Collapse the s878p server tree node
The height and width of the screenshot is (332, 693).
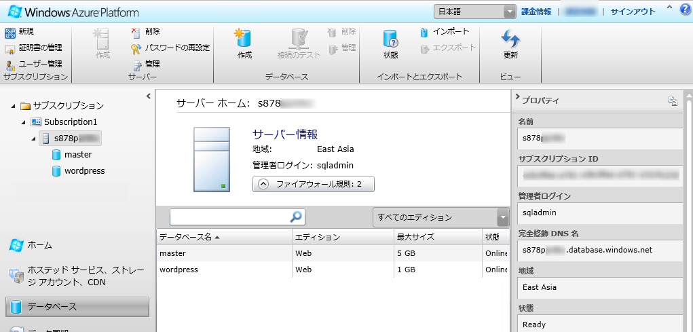[33, 139]
